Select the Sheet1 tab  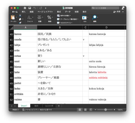24,106
